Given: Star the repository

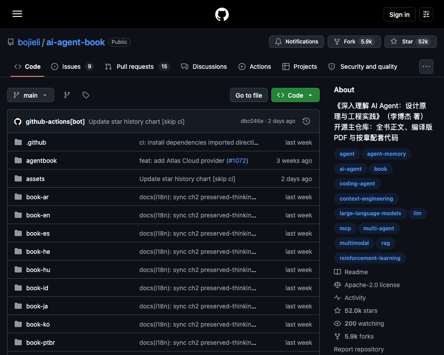Looking at the screenshot, I should pyautogui.click(x=411, y=42).
